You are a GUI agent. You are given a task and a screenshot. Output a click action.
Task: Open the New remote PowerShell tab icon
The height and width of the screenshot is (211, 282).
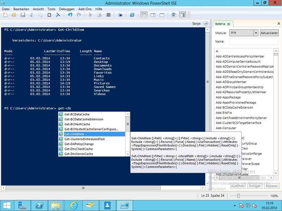coord(121,15)
